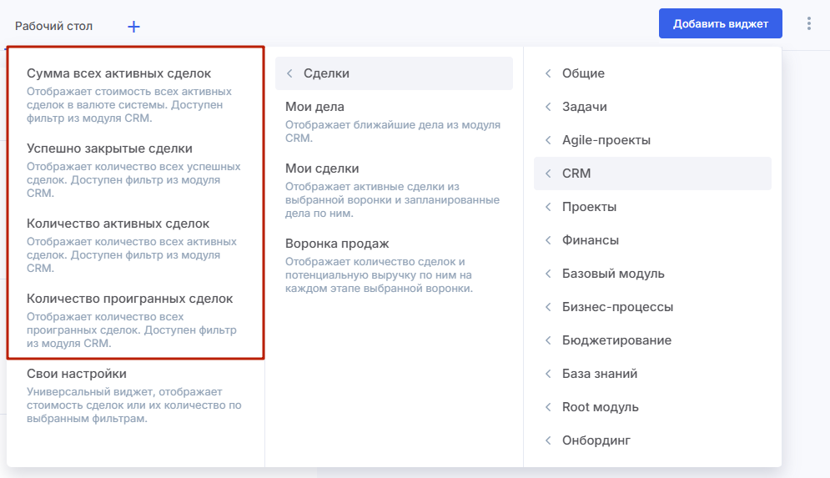Choose the Мои дела widget
The height and width of the screenshot is (478, 830).
tap(314, 107)
